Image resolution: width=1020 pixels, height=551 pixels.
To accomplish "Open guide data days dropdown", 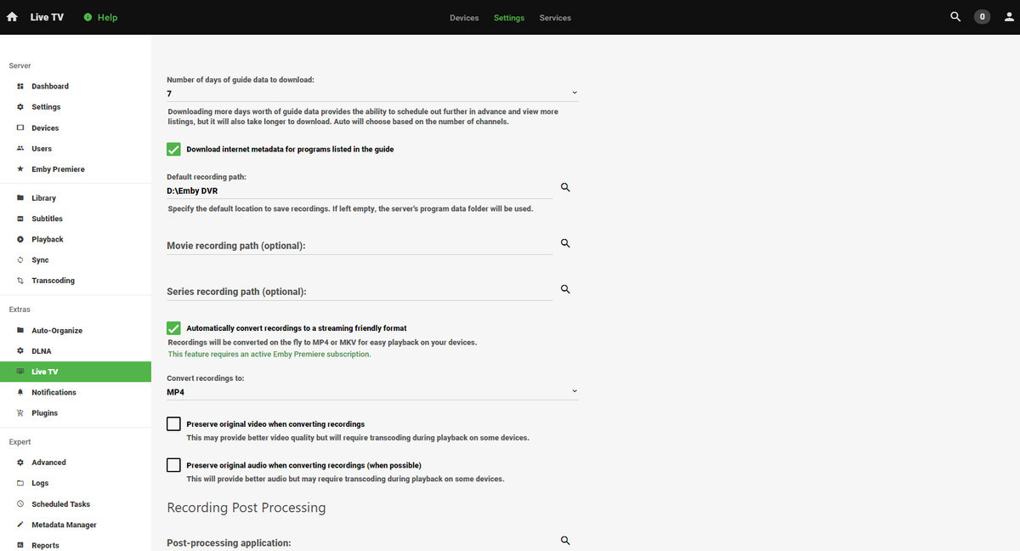I will click(372, 93).
